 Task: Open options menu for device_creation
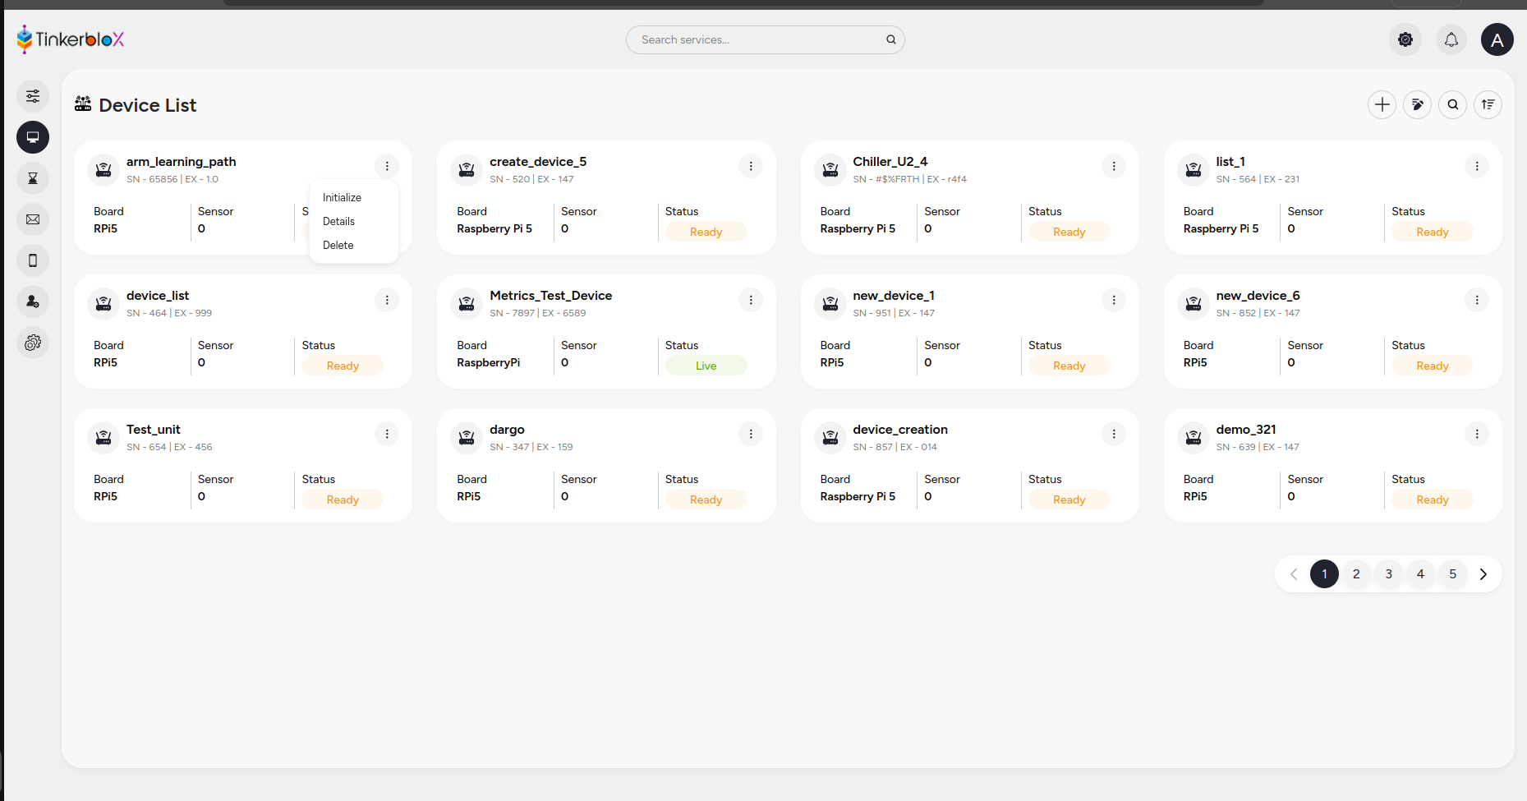pyautogui.click(x=1114, y=434)
